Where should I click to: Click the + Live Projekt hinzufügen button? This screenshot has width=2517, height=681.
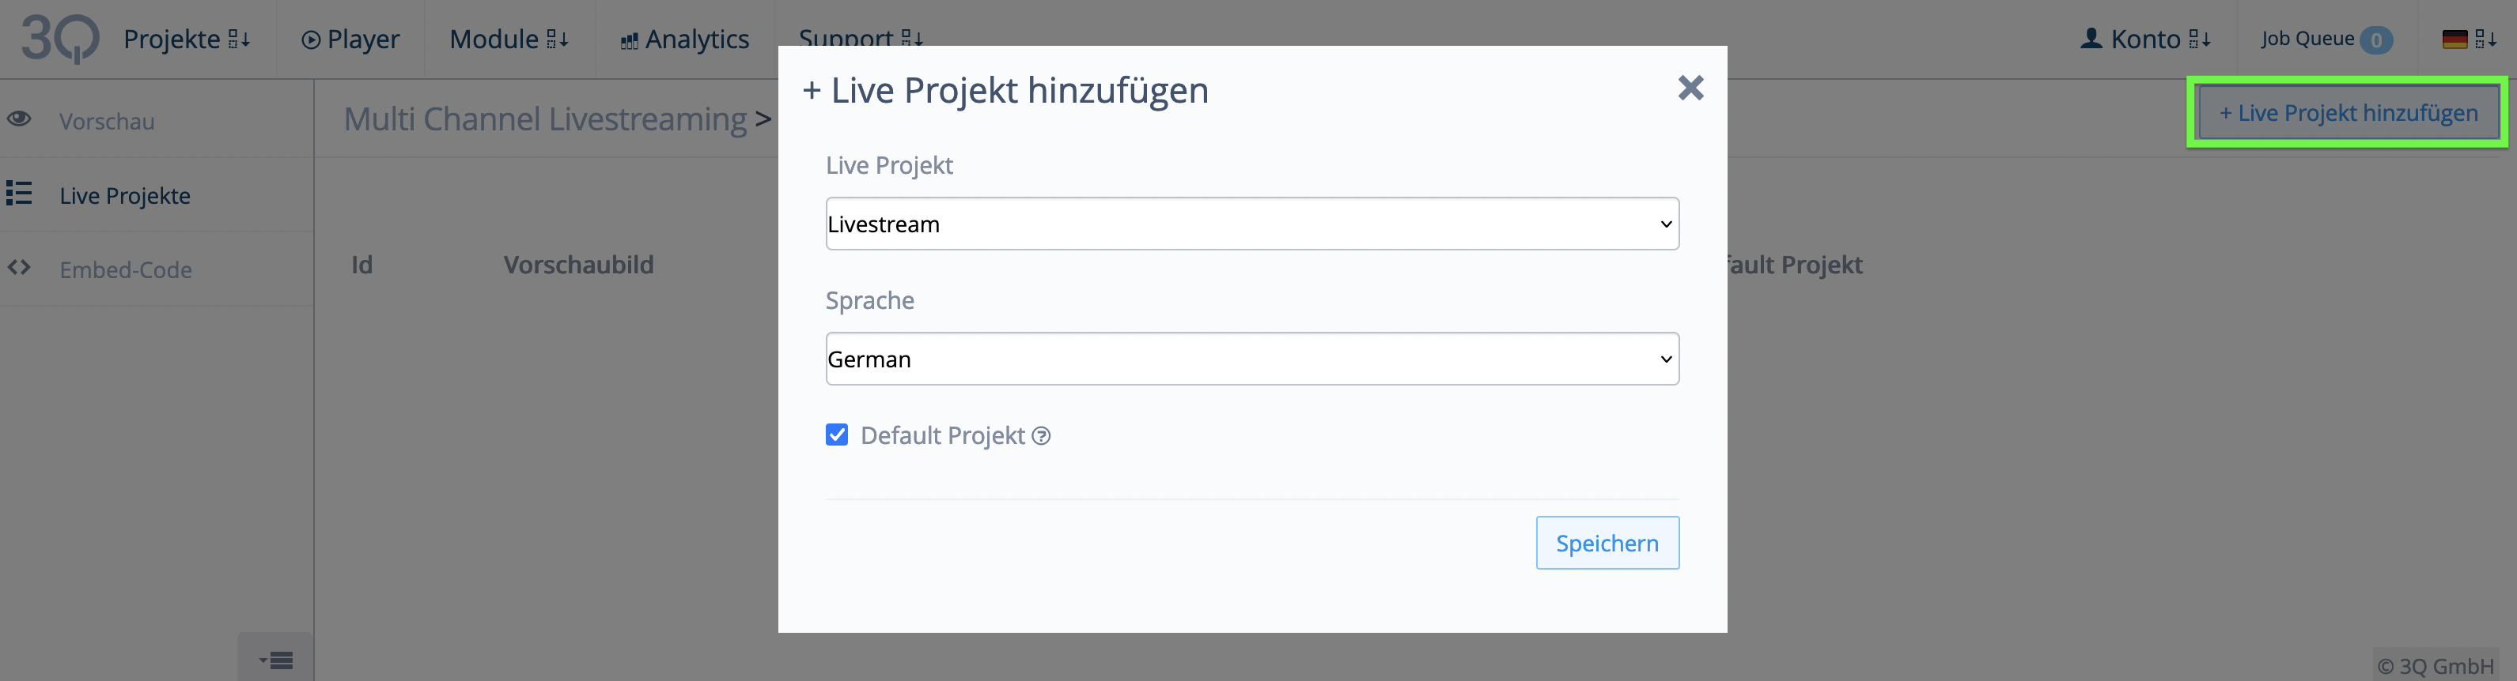(x=2348, y=112)
